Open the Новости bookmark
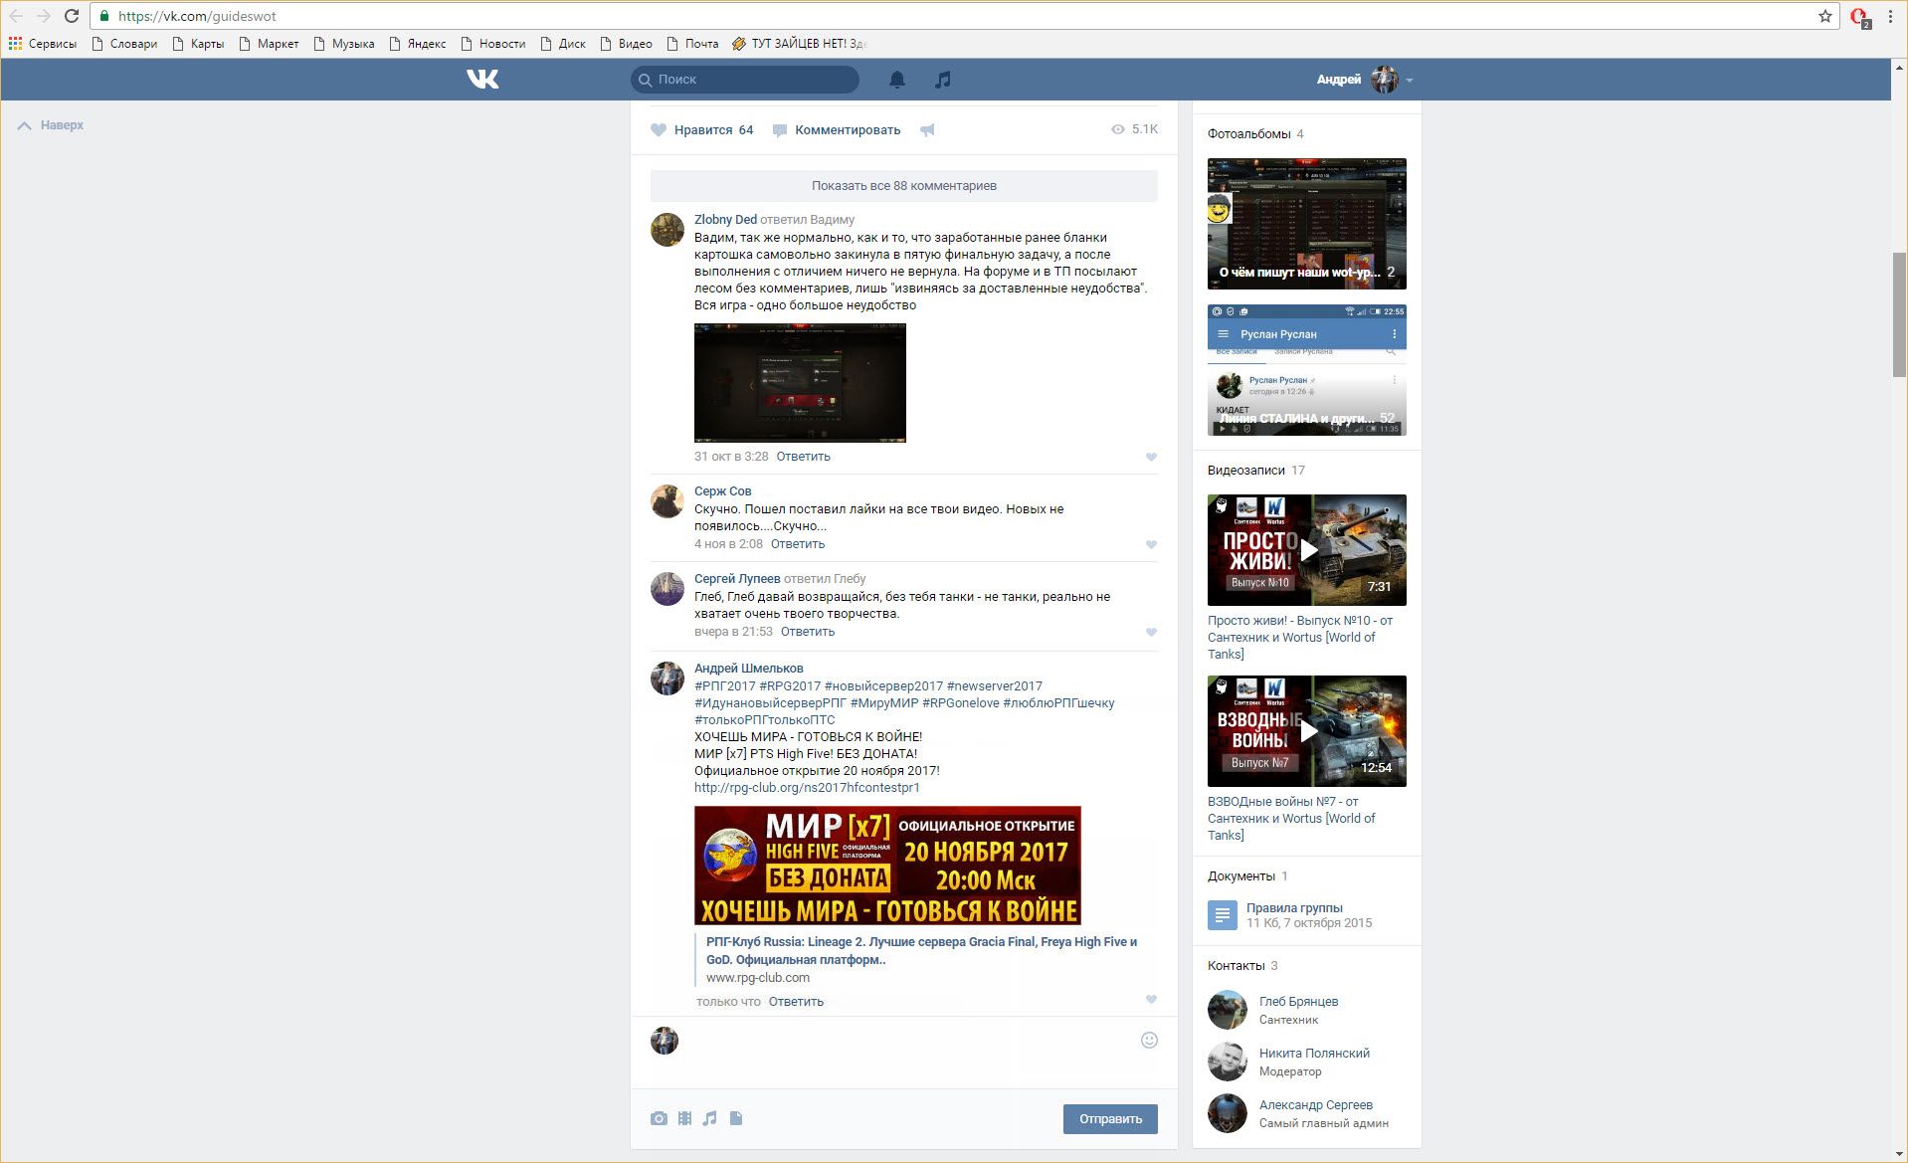Image resolution: width=1908 pixels, height=1163 pixels. [493, 44]
